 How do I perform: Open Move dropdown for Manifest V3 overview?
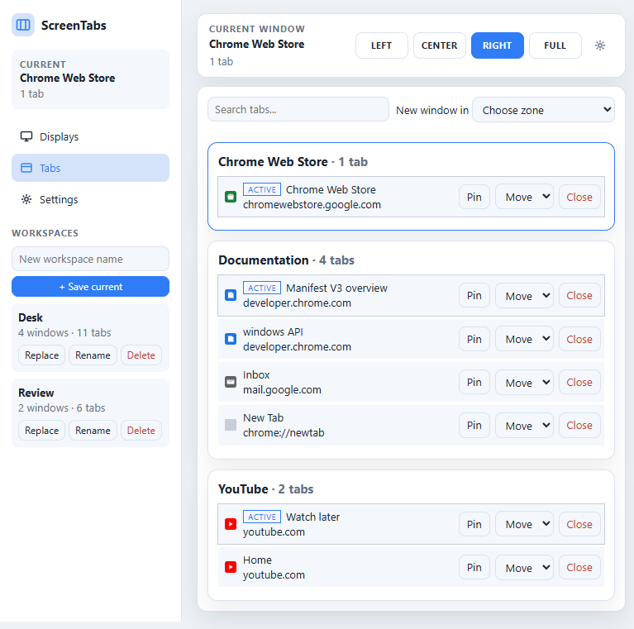point(524,296)
